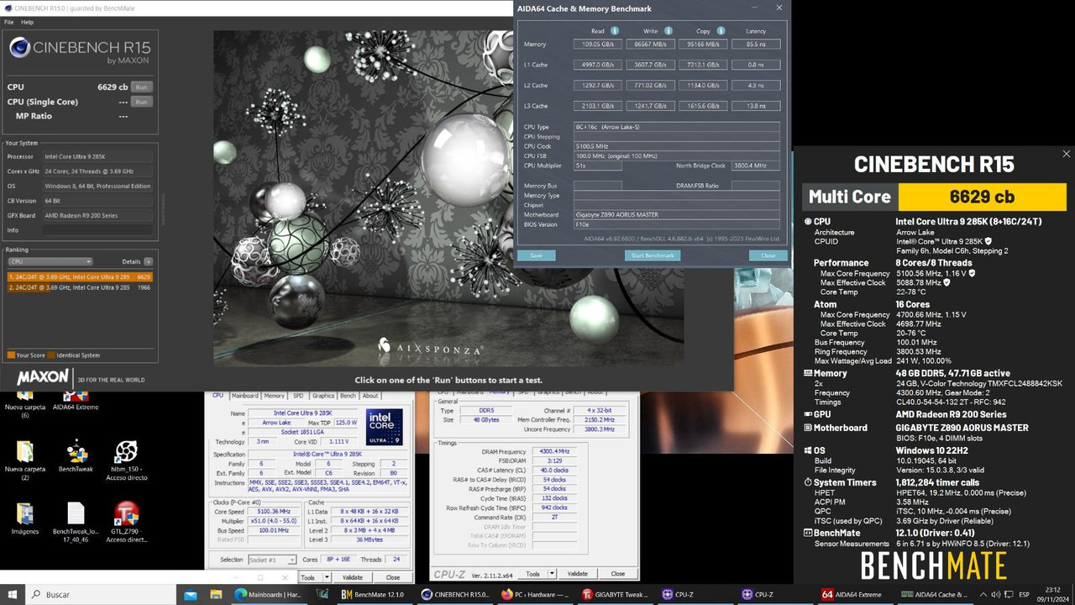Click Memory Latency value 85.5 ns

756,45
